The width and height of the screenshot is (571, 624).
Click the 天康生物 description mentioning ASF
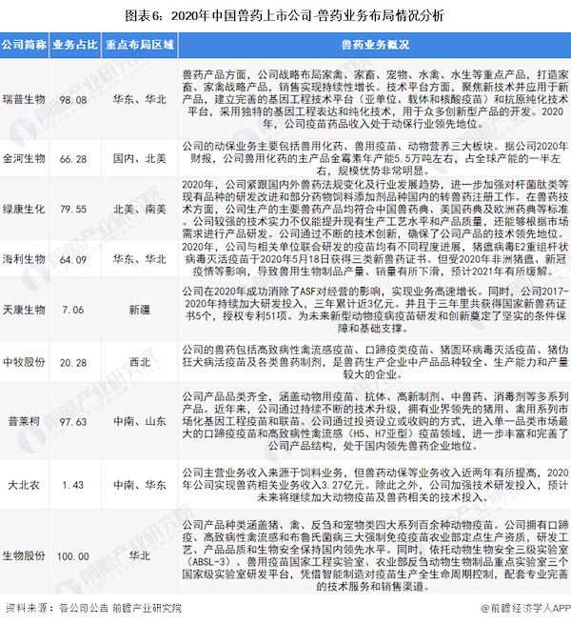pos(375,310)
